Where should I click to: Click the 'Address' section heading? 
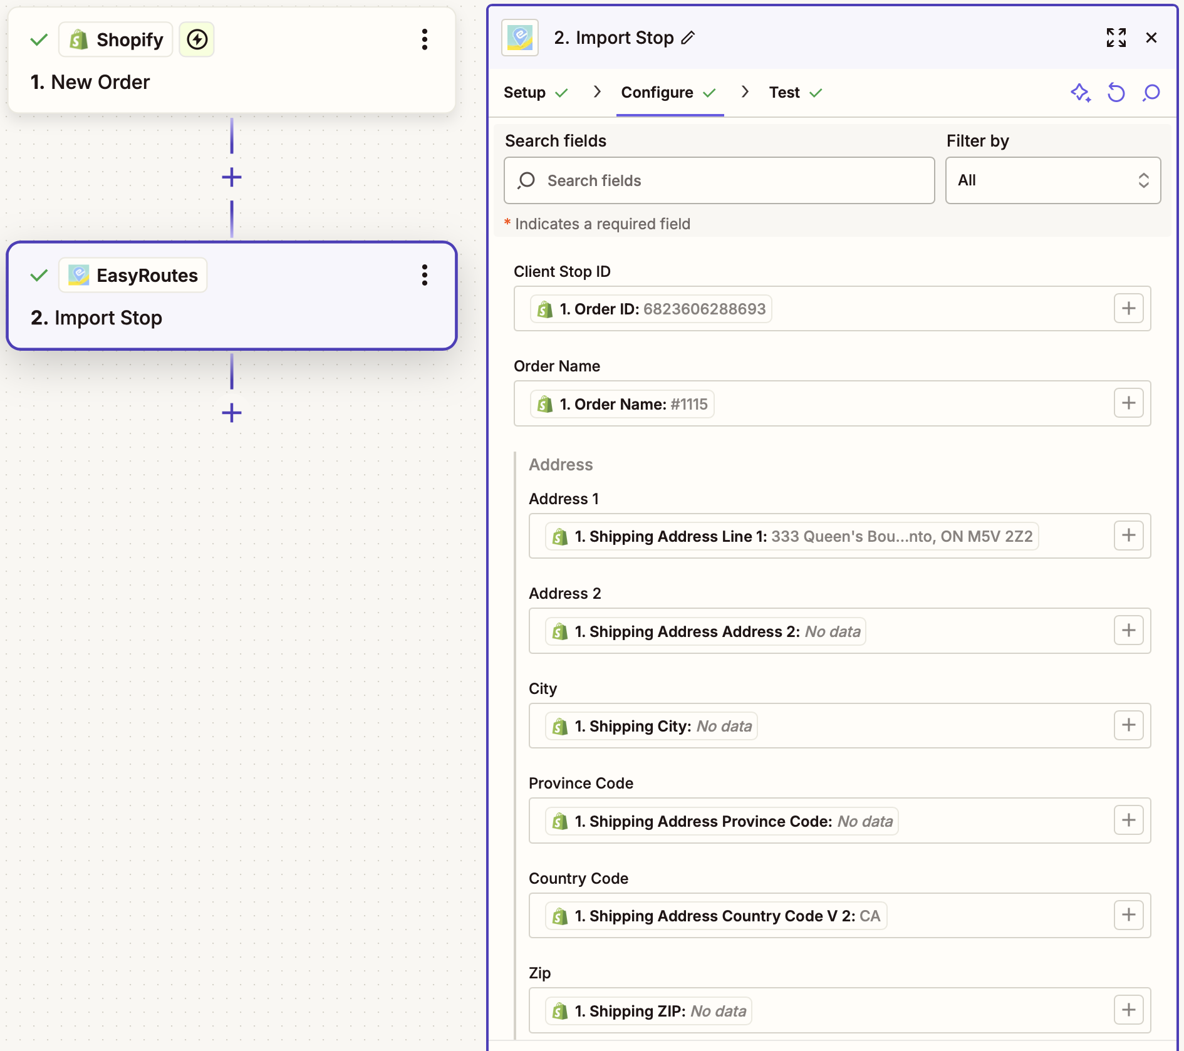pyautogui.click(x=561, y=465)
